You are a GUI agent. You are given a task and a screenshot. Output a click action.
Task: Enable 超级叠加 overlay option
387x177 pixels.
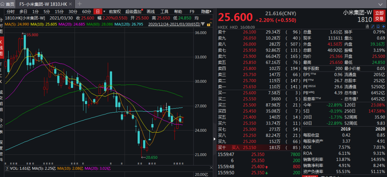click(134, 11)
